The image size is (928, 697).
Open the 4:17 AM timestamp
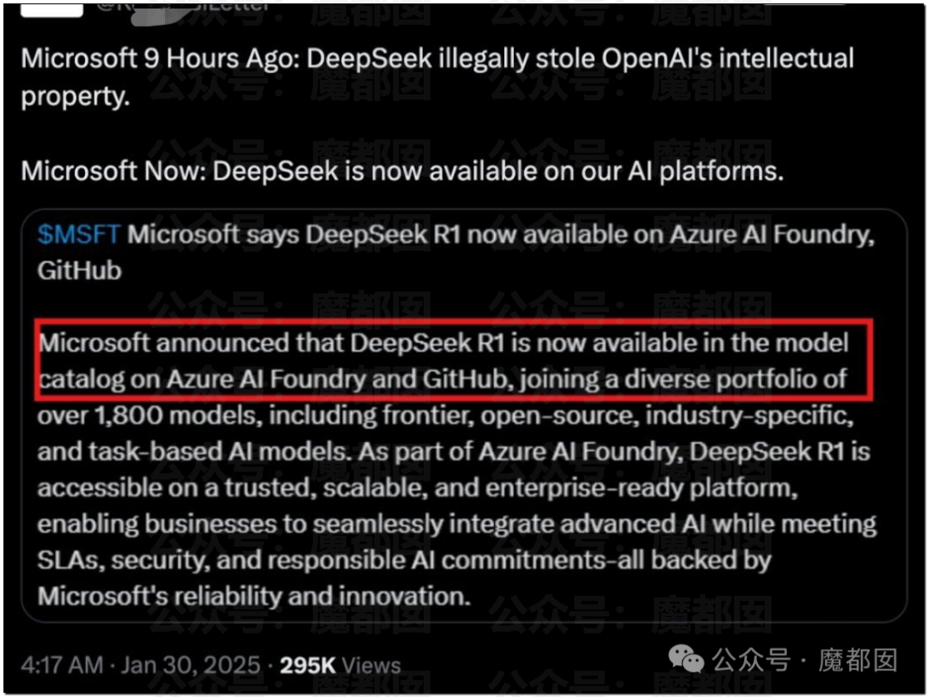62,665
